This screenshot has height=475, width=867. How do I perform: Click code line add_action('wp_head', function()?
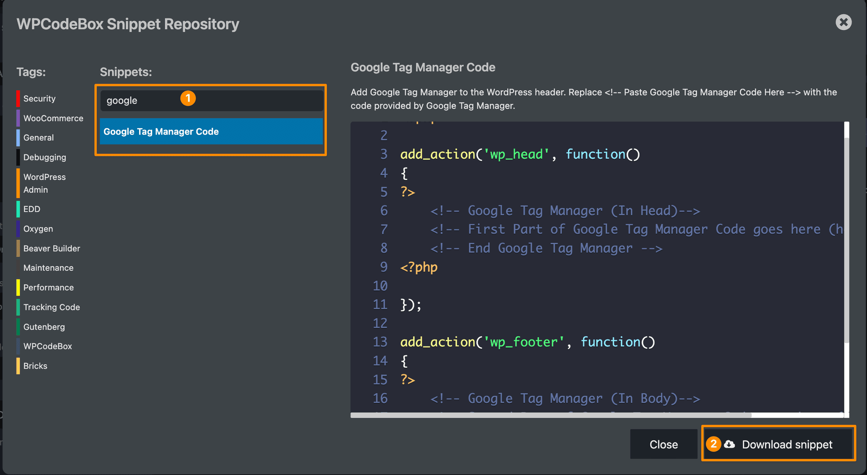[x=520, y=154]
